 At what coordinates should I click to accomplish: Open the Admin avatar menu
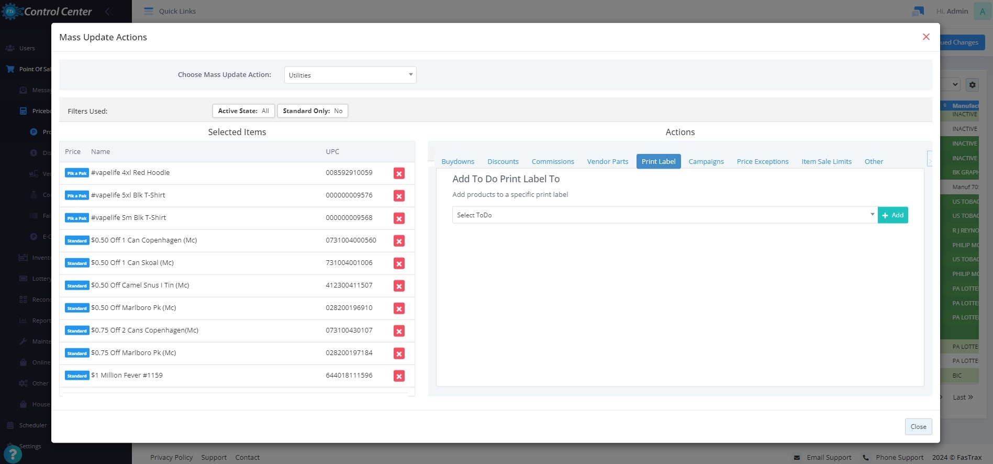point(982,11)
